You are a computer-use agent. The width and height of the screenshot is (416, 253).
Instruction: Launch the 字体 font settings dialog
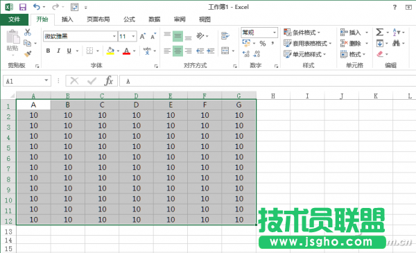156,66
